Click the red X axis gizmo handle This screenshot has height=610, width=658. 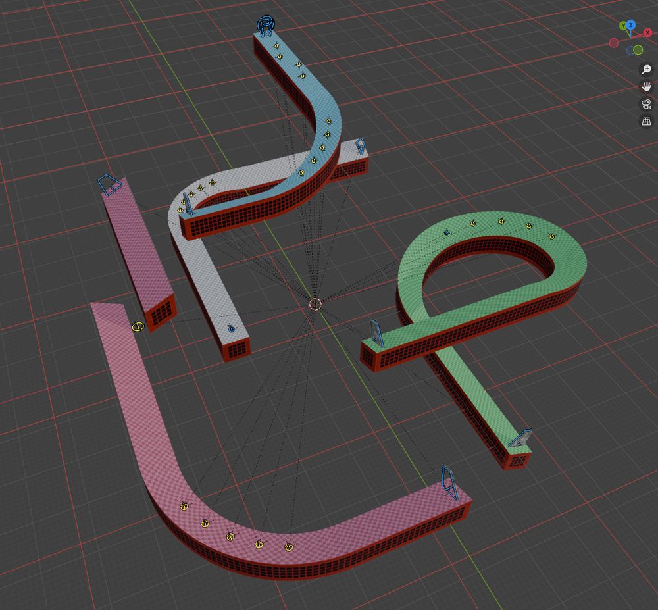point(647,32)
